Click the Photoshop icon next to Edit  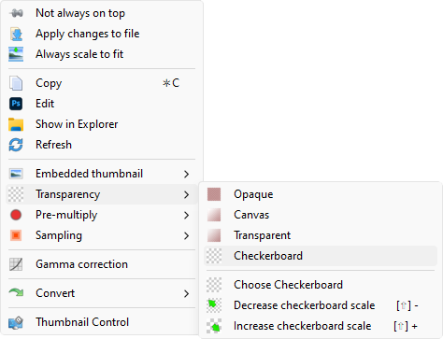[16, 104]
